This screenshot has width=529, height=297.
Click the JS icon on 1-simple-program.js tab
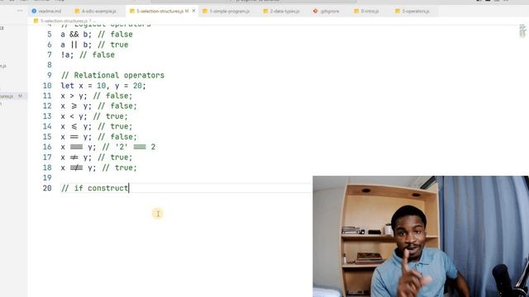tap(205, 11)
